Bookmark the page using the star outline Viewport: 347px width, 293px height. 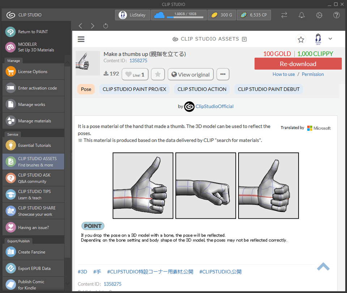coord(301,39)
